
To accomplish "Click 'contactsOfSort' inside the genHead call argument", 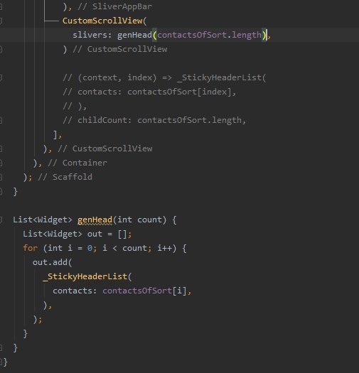I will 192,36.
